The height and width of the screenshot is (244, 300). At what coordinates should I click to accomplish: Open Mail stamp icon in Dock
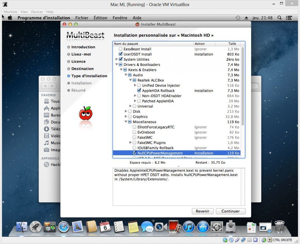pos(77,227)
